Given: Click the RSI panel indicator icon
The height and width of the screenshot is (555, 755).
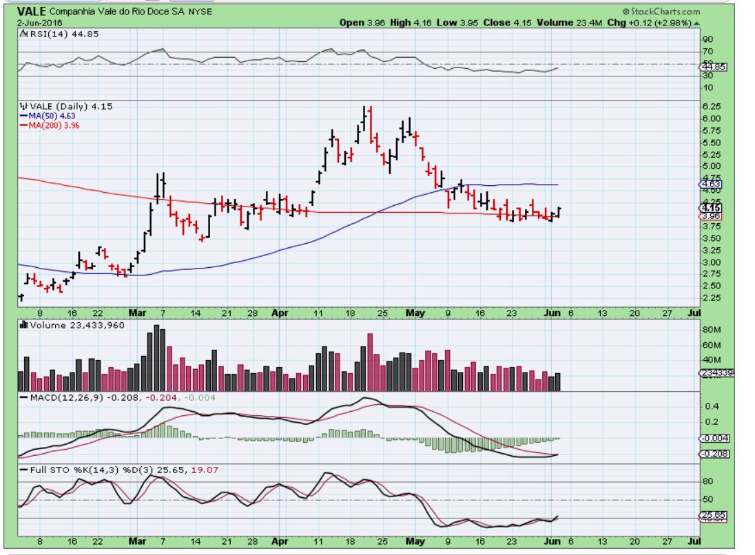Looking at the screenshot, I should (23, 34).
